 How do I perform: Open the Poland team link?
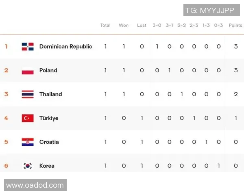tap(48, 70)
